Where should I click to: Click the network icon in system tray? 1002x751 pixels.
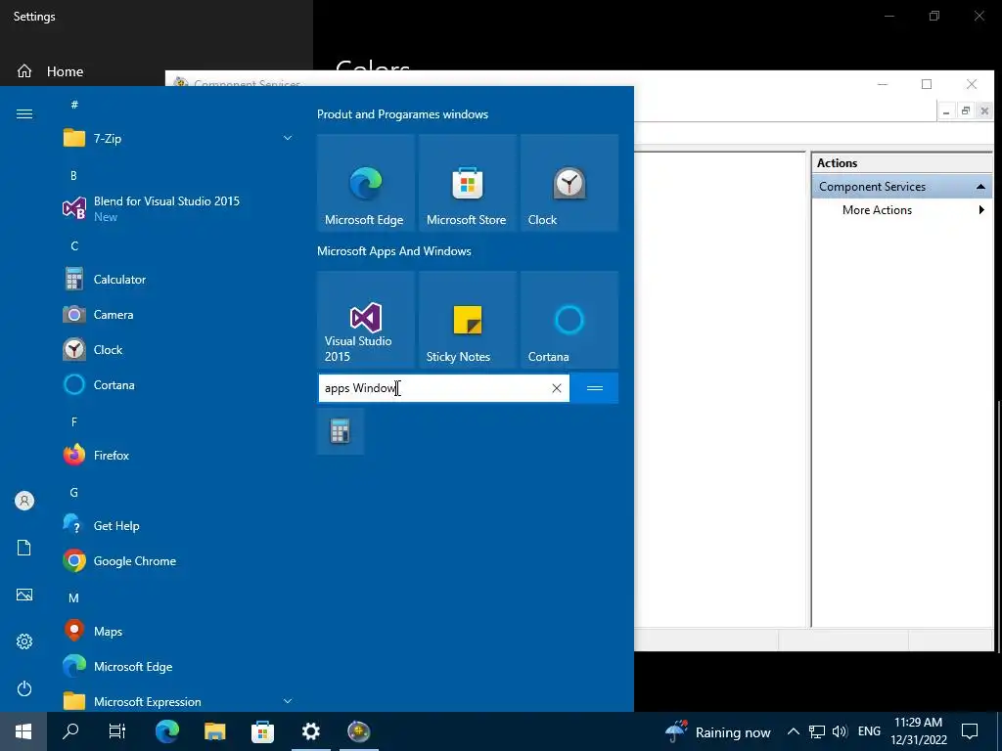[817, 731]
